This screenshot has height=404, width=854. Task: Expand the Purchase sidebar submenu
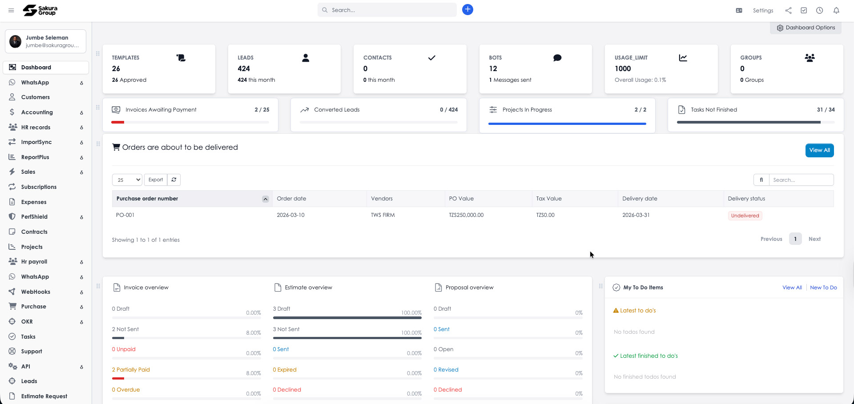point(81,307)
